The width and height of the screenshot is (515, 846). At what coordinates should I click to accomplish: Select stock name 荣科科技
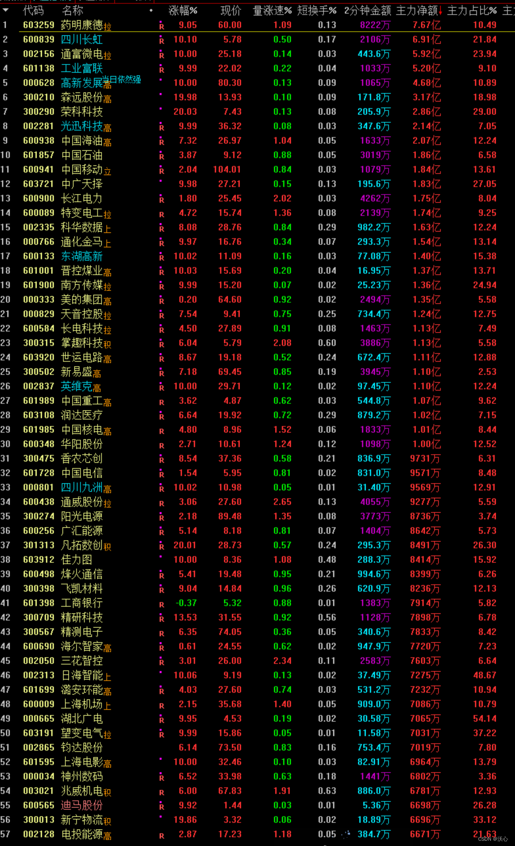(82, 112)
